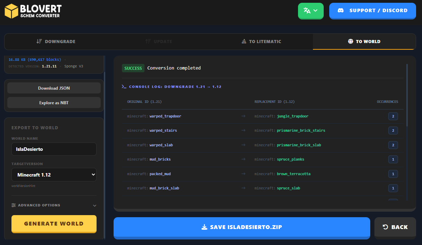This screenshot has width=422, height=245.
Task: Edit the World Name input field
Action: point(54,149)
